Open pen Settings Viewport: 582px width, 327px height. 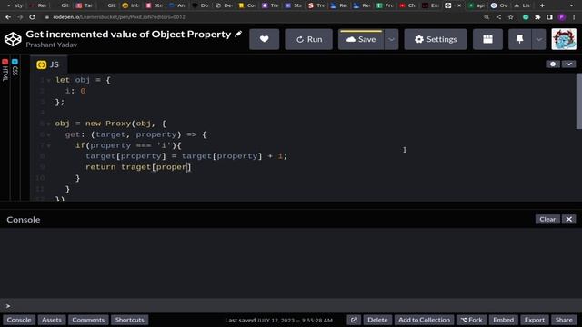(436, 39)
